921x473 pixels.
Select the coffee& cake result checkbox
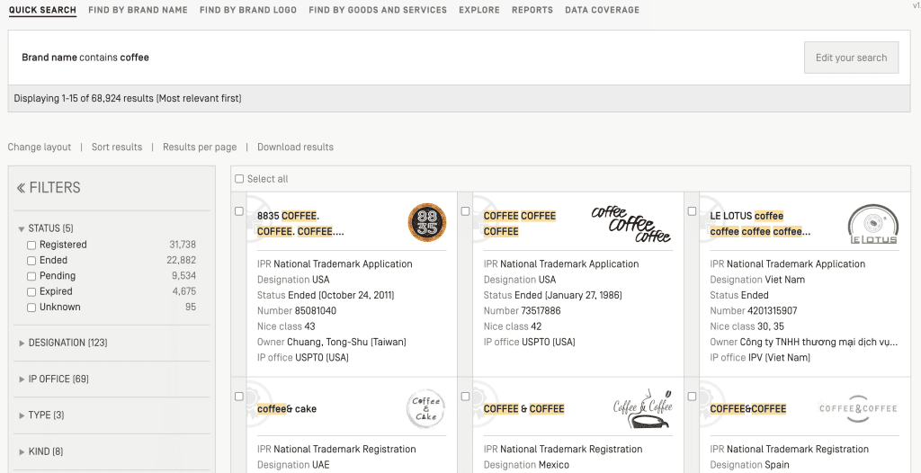pyautogui.click(x=239, y=397)
